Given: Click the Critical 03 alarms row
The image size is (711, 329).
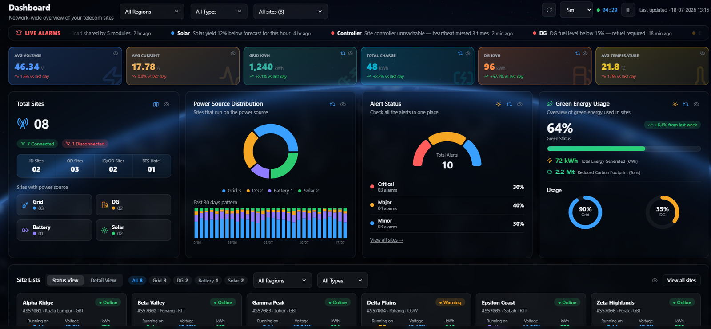Looking at the screenshot, I should click(447, 187).
